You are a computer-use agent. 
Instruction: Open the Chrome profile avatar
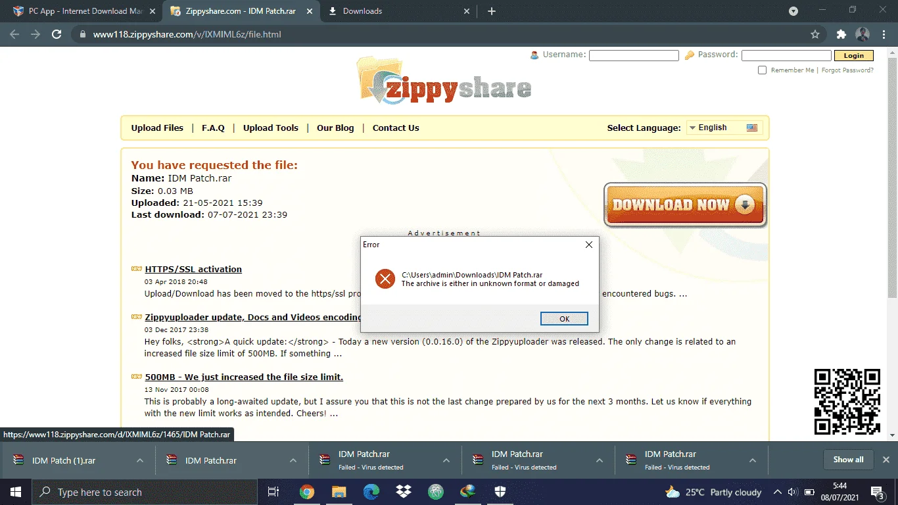[863, 34]
